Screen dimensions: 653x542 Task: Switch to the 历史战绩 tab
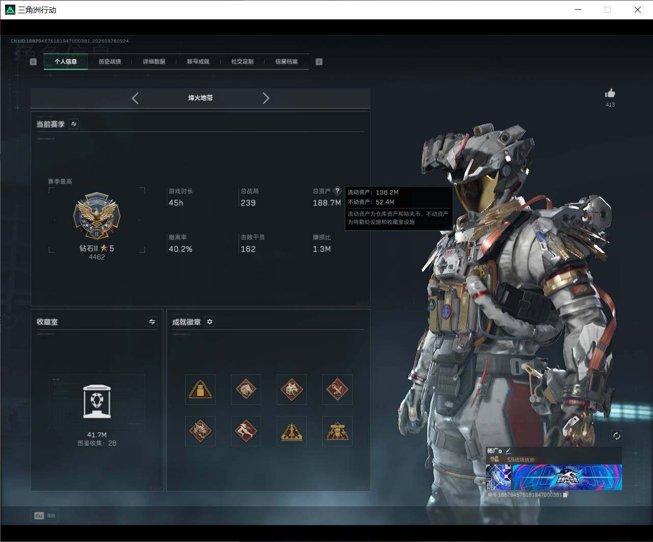click(x=110, y=62)
